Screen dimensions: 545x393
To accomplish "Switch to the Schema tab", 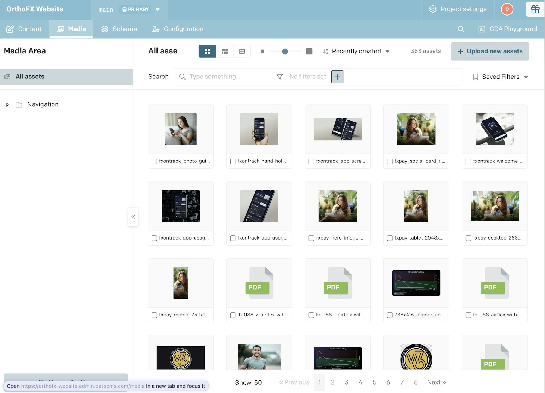I will [119, 29].
